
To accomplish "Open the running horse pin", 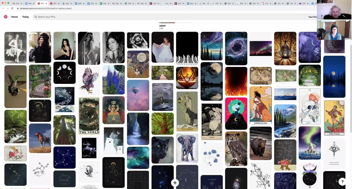I will tap(40, 138).
